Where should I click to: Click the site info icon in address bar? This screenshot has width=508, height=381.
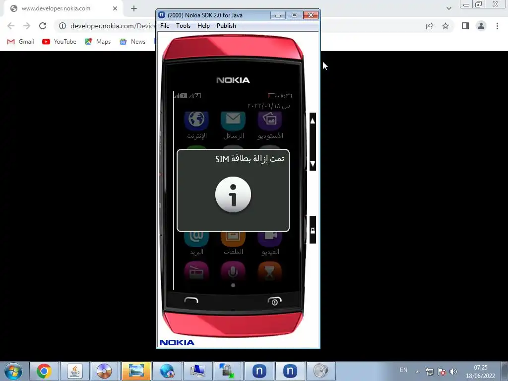[63, 26]
